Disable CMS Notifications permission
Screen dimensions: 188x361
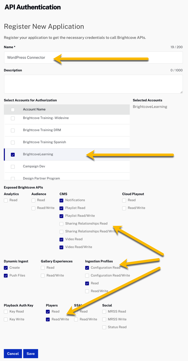(x=61, y=200)
